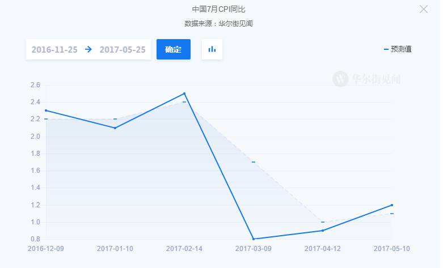Click the 华尔街见闻 watermark logo

366,79
